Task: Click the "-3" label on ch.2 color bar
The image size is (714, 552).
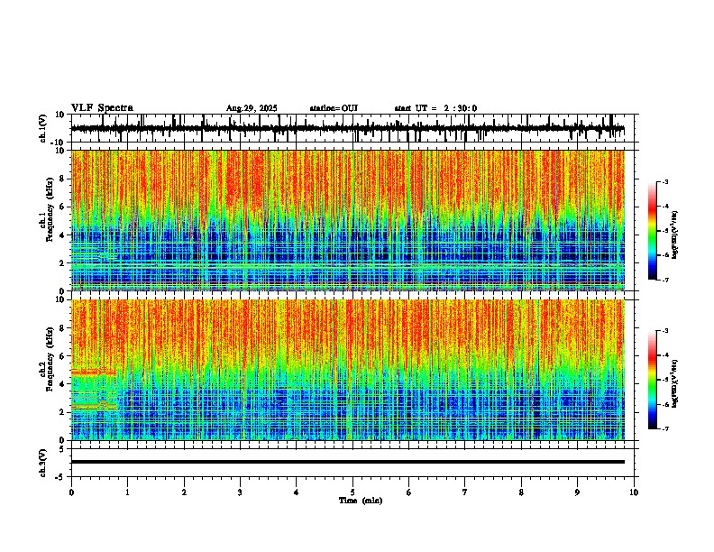Action: pos(664,331)
